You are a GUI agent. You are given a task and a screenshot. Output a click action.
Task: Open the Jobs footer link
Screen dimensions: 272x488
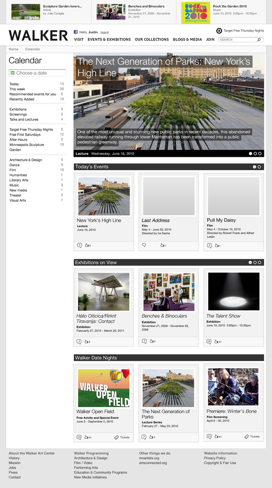(x=12, y=468)
